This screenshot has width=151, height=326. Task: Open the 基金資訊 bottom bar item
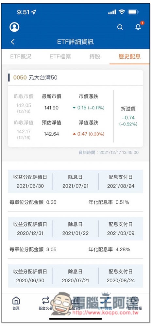point(75,303)
